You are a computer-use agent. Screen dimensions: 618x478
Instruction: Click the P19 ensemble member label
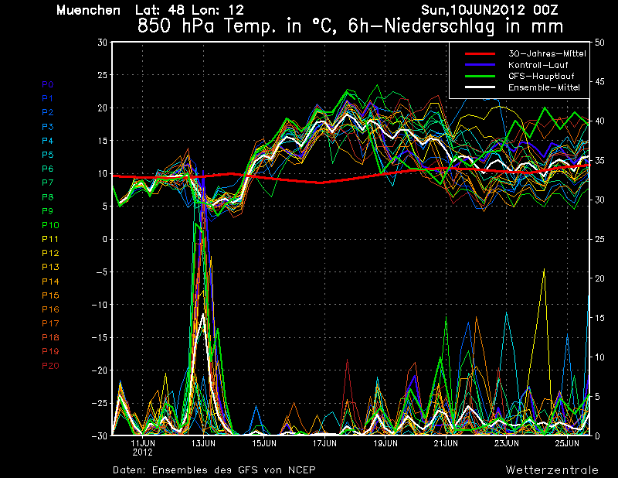50,351
